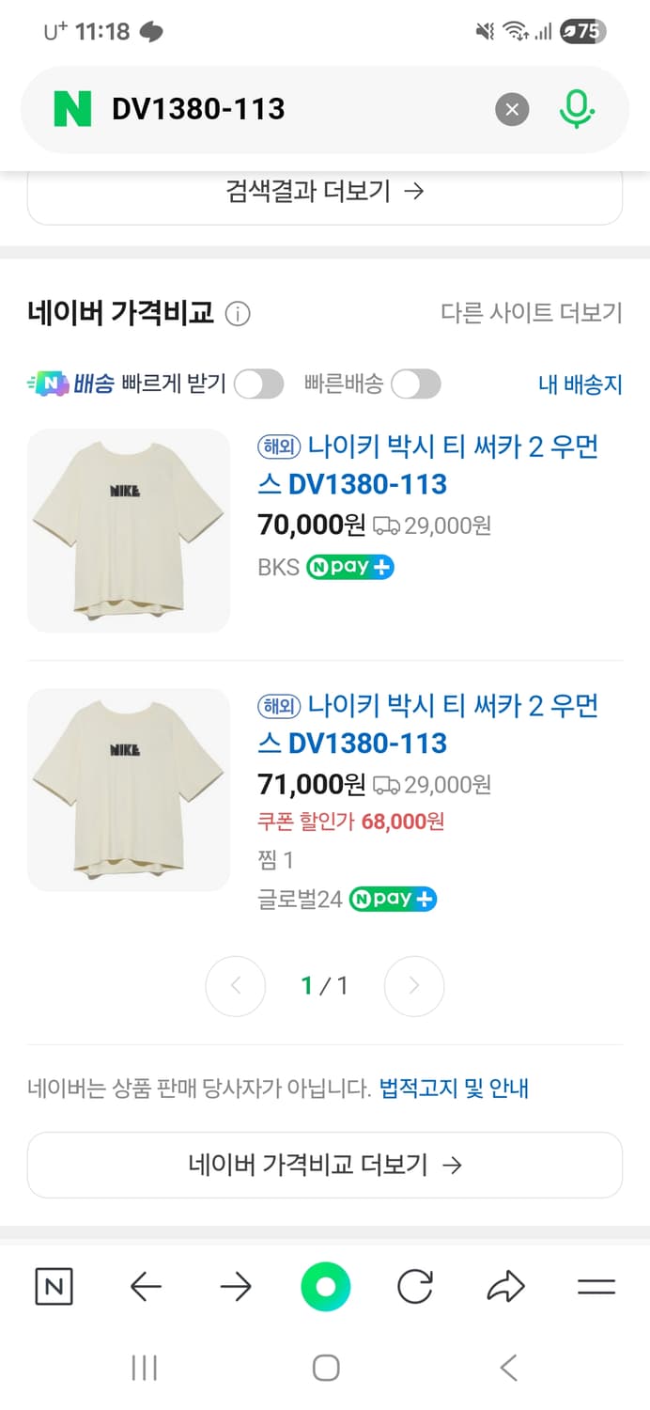The height and width of the screenshot is (1410, 650).
Task: Tap the N icon at the bottom left
Action: 54,1286
